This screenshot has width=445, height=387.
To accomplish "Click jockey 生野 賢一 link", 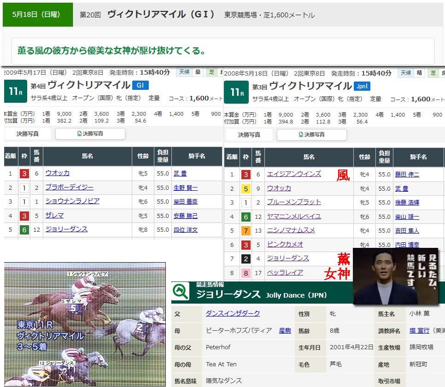I will coord(186,188).
